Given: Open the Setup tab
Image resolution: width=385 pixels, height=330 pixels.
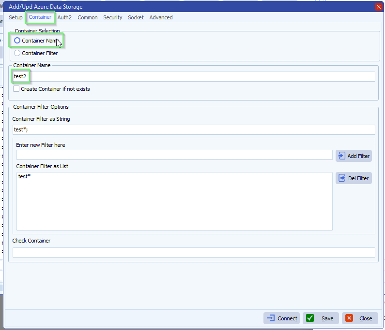Looking at the screenshot, I should pyautogui.click(x=15, y=17).
